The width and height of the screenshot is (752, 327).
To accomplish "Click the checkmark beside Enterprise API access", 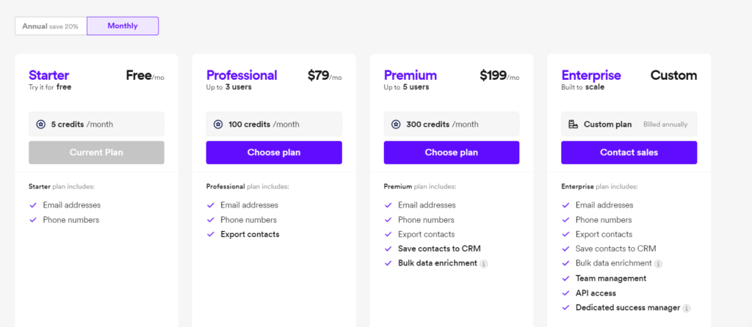I will (x=565, y=293).
